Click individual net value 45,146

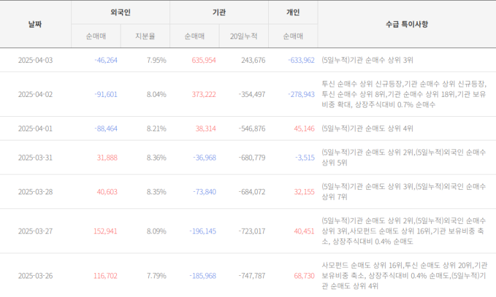click(304, 128)
